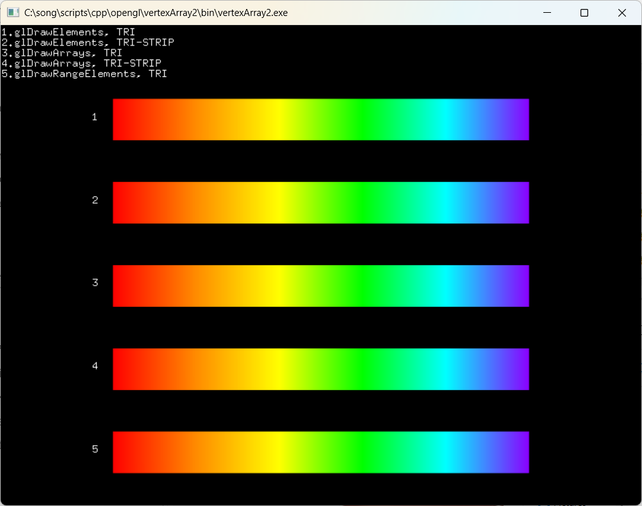The image size is (642, 506).
Task: Click the number label 2 beside the second bar
Action: [x=95, y=200]
